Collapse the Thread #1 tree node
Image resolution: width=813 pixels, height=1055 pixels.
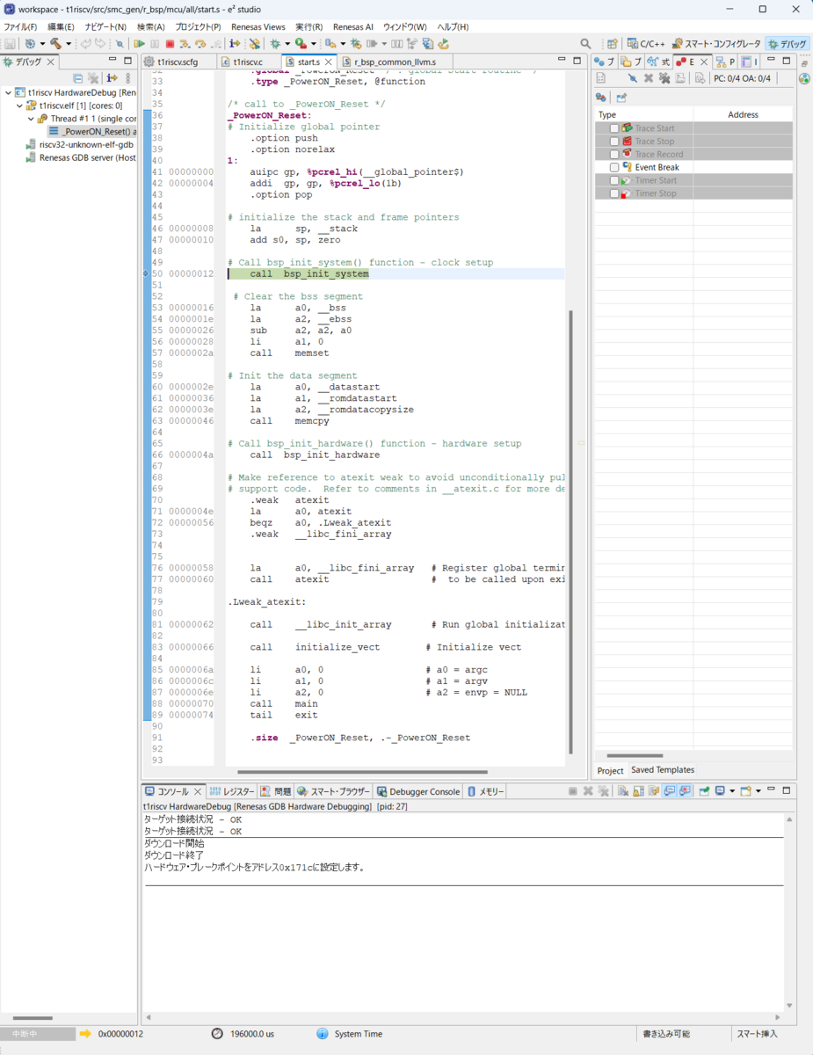pyautogui.click(x=31, y=119)
